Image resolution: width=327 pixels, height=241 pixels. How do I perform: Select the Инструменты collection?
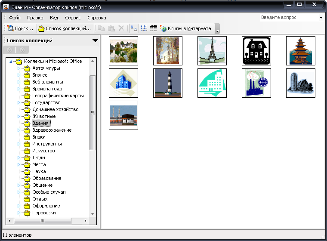47,144
